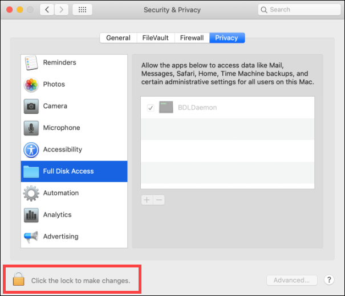Select the Full Disk Access label
The width and height of the screenshot is (345, 296).
68,171
